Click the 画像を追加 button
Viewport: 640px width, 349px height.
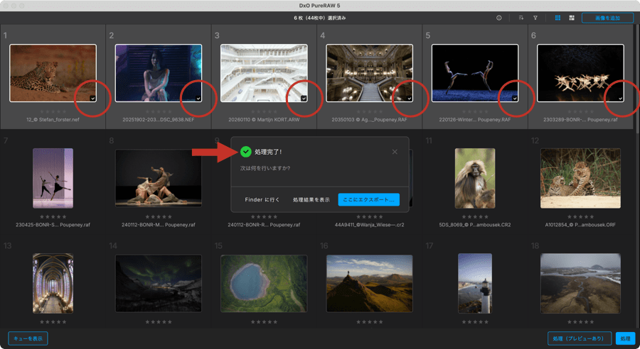coord(607,18)
